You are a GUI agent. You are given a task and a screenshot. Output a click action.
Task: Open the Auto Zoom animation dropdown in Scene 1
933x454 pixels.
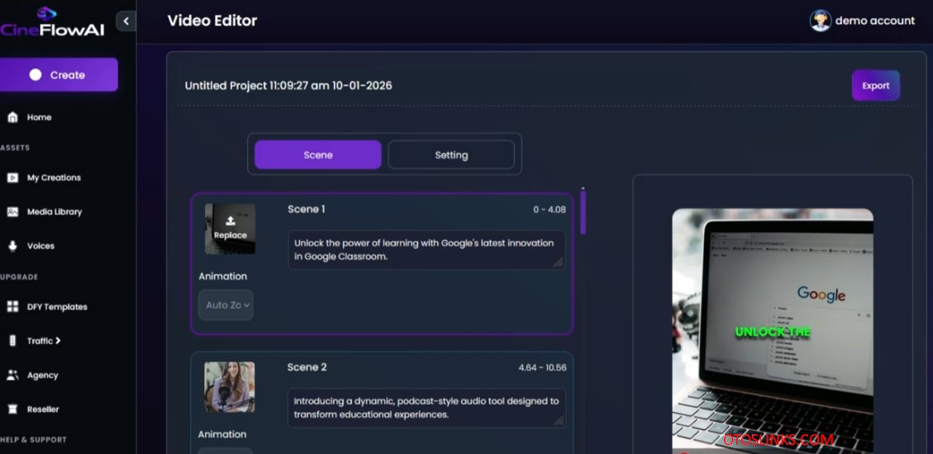coord(226,305)
